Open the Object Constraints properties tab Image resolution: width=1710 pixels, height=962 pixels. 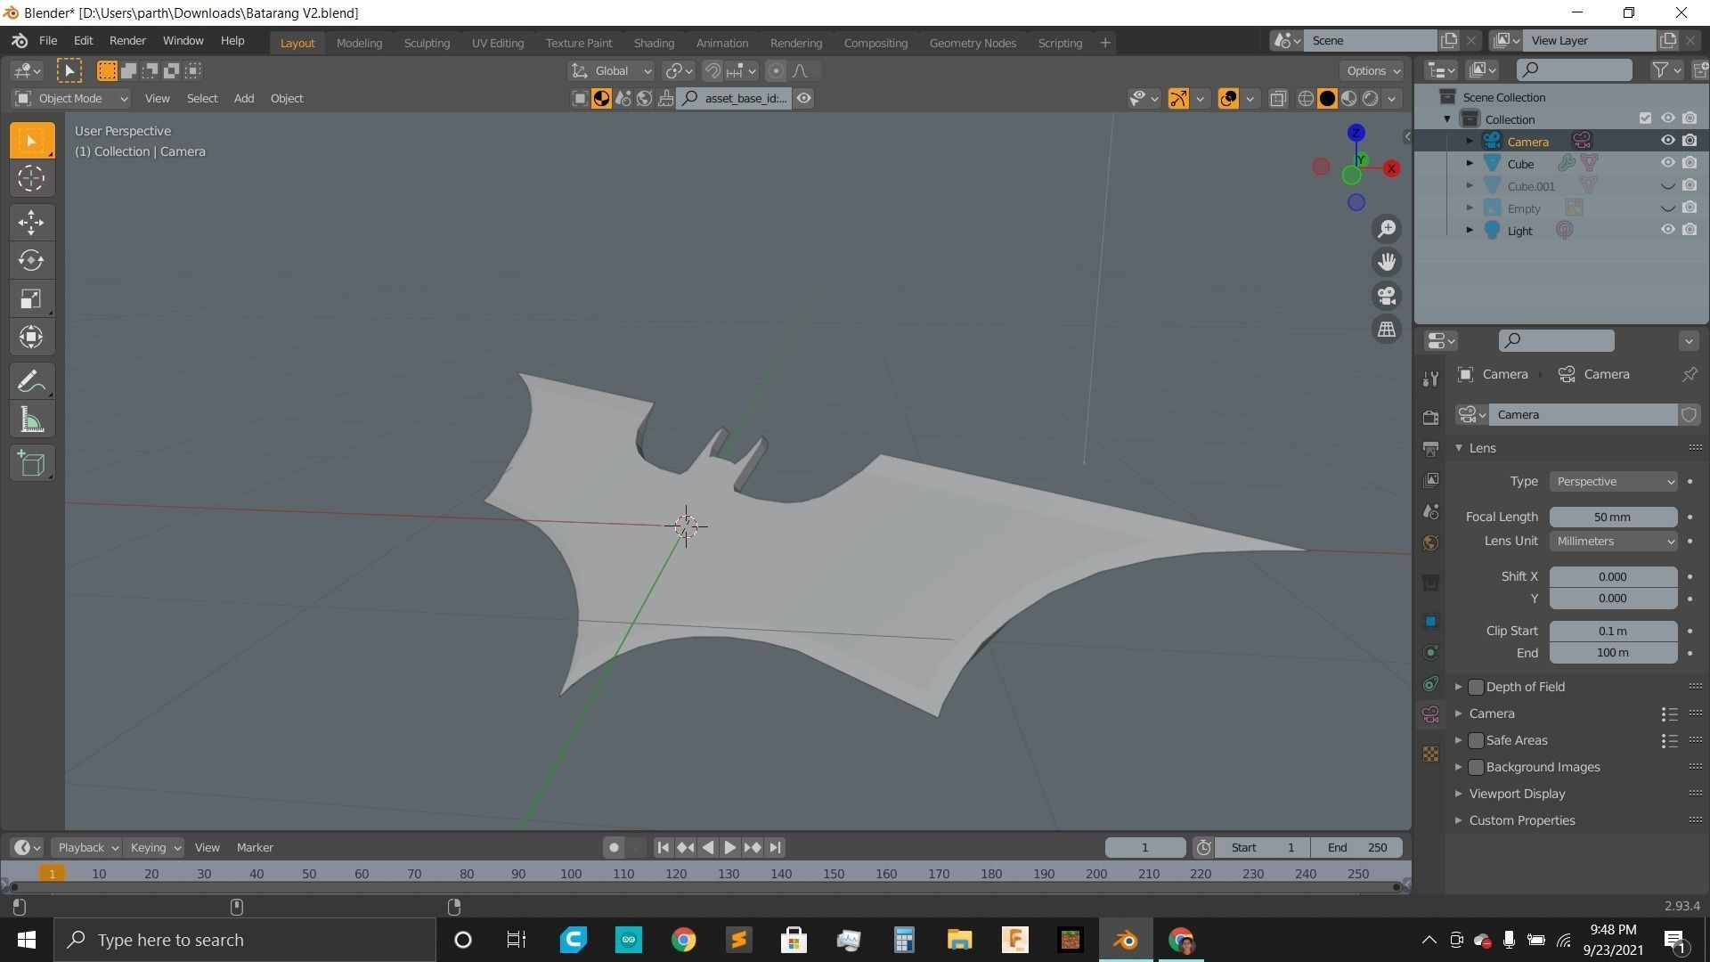click(x=1430, y=683)
